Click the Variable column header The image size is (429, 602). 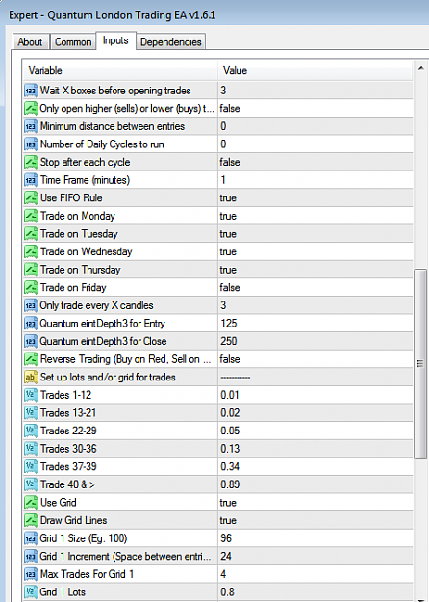click(120, 70)
